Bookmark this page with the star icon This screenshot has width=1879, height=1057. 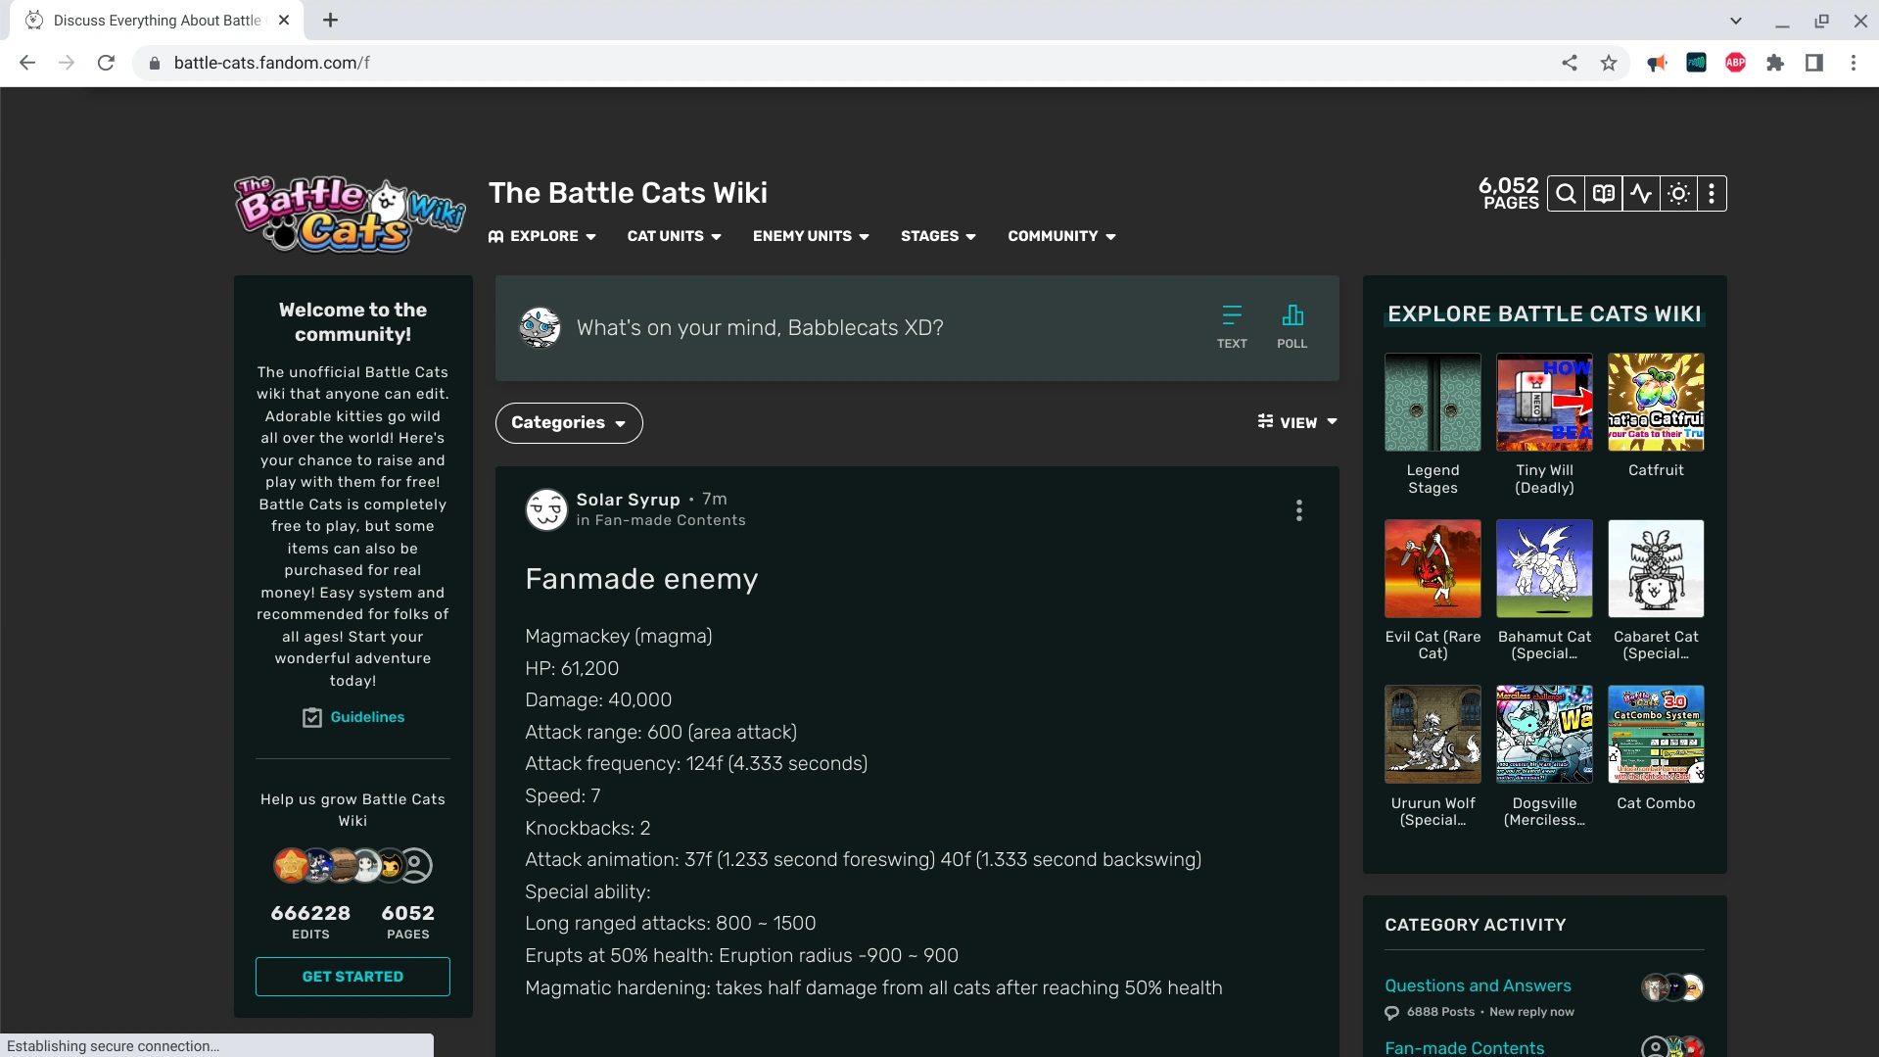1609,62
